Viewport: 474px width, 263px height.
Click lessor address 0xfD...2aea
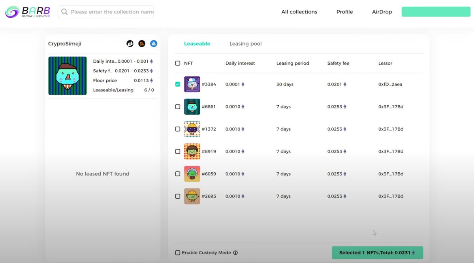coord(390,84)
